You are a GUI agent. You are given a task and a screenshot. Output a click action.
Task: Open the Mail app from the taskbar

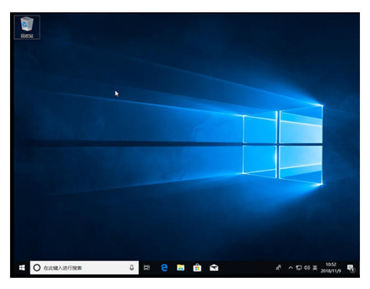(x=213, y=268)
